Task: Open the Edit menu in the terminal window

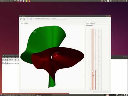Action: coord(6,58)
